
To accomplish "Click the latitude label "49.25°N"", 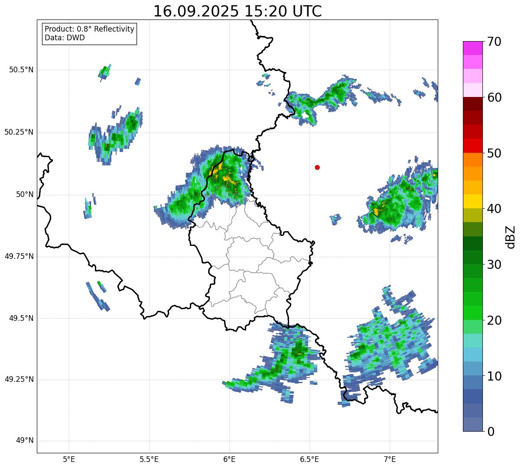I will tap(19, 379).
